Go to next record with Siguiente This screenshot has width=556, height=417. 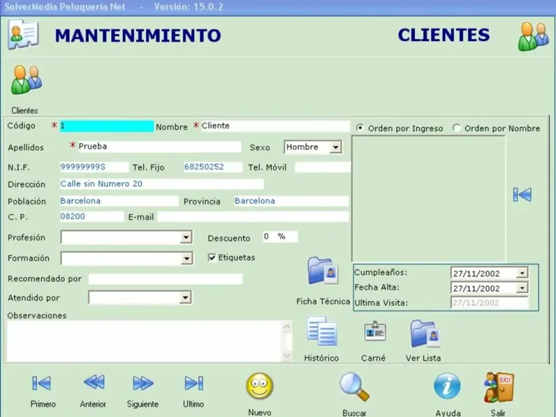[x=143, y=384]
